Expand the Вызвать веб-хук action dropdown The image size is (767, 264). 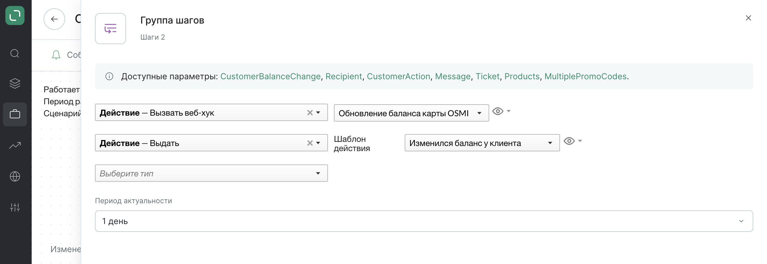318,113
